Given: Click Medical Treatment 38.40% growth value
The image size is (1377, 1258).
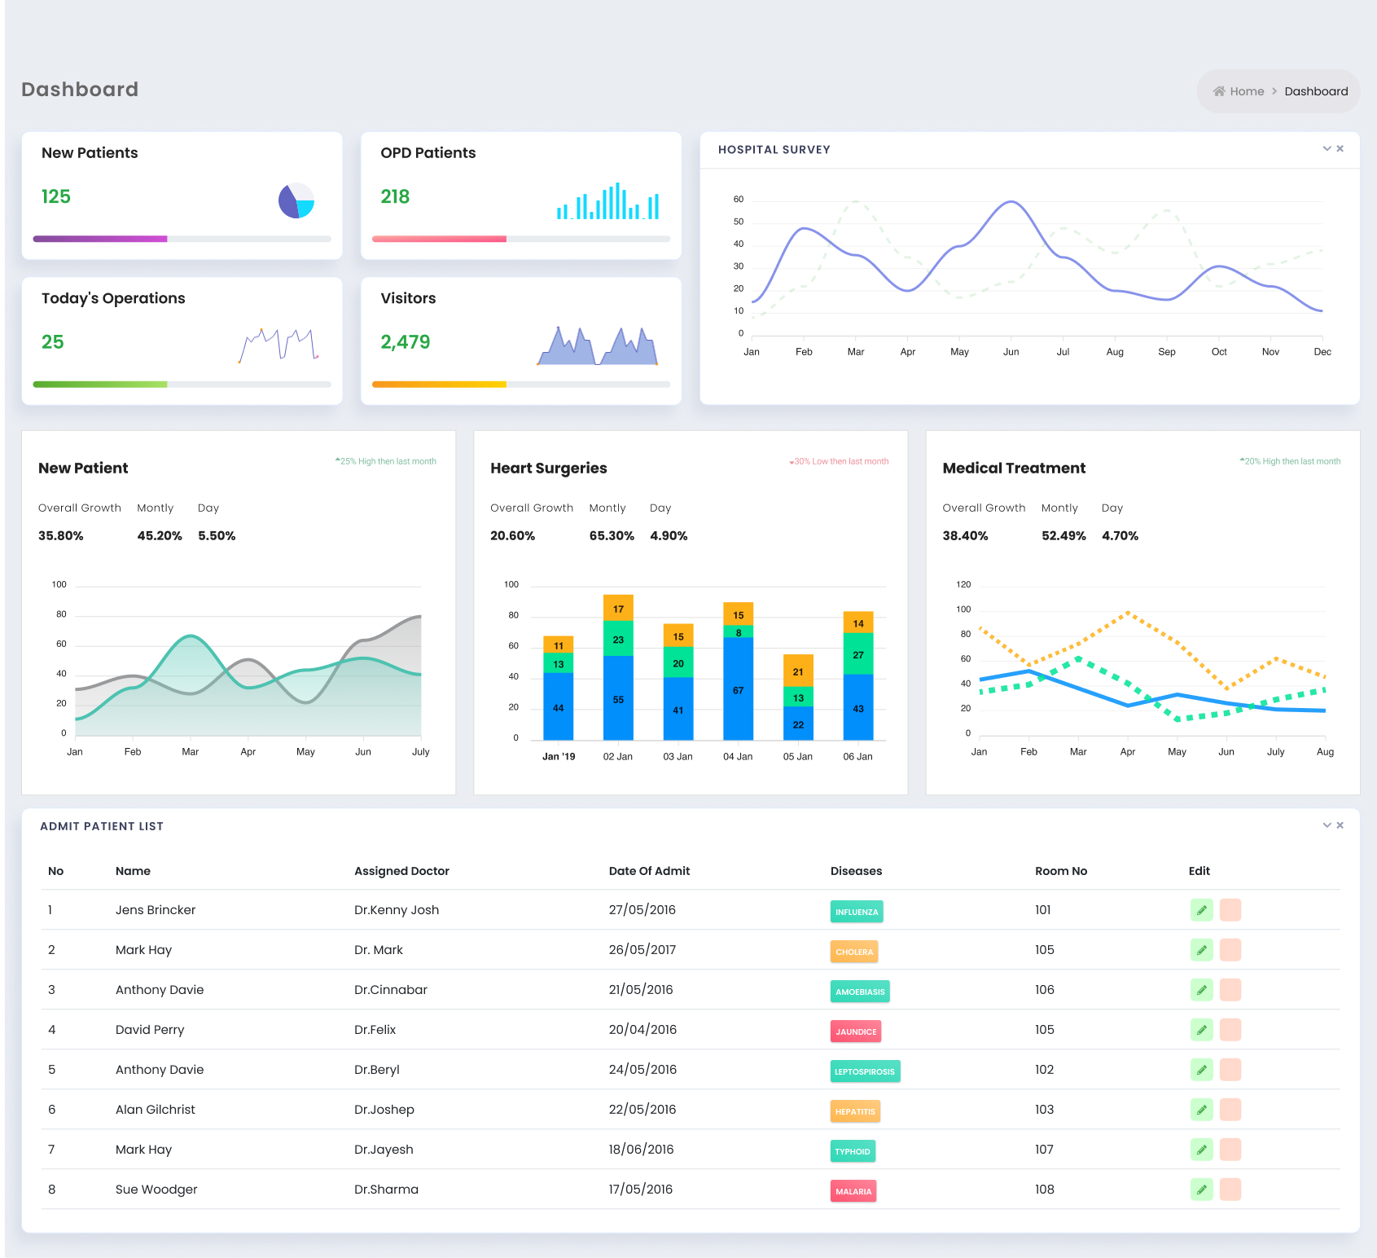Looking at the screenshot, I should tap(965, 535).
